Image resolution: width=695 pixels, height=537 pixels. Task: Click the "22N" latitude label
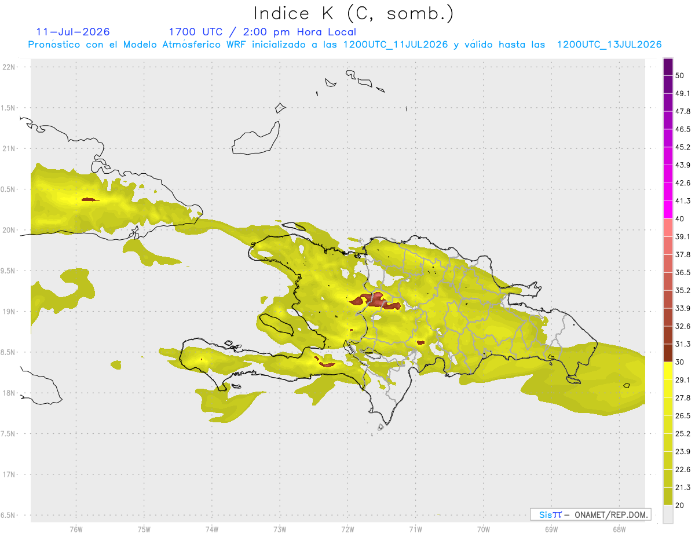[x=9, y=67]
